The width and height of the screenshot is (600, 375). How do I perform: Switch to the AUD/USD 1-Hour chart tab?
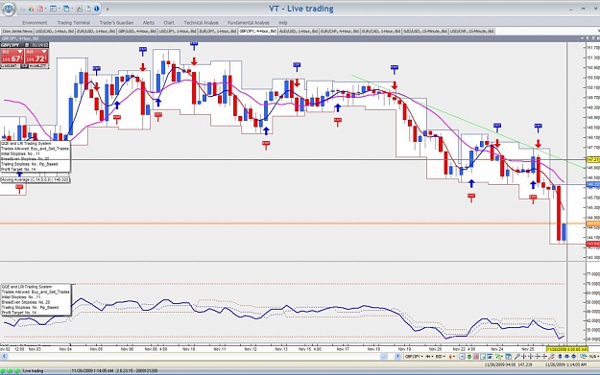pos(299,31)
